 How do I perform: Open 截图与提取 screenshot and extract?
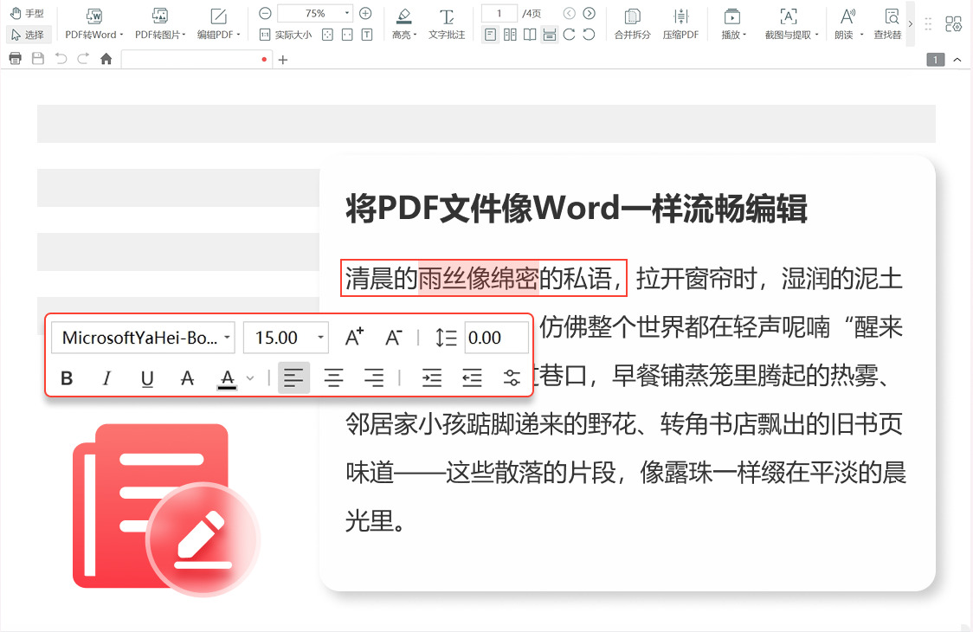click(x=790, y=24)
